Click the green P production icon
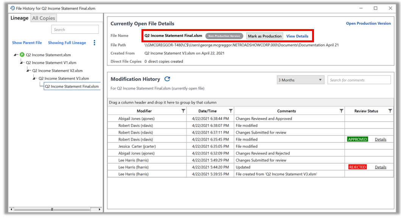Image resolution: width=401 pixels, height=218 pixels. coord(22,55)
